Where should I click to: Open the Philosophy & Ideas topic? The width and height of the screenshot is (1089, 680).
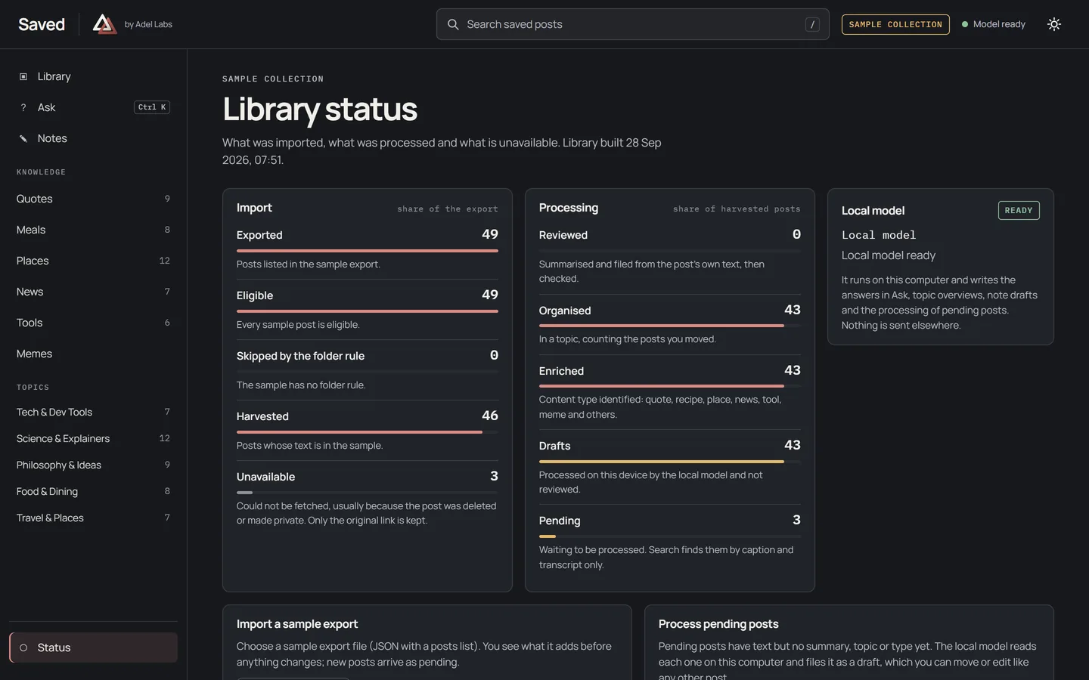pos(93,465)
